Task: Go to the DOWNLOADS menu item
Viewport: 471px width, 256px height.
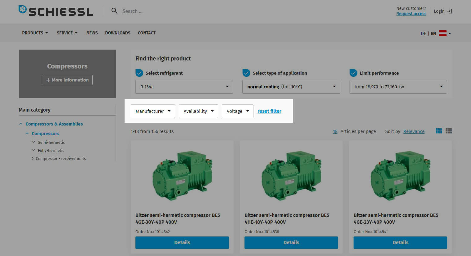Action: 117,33
